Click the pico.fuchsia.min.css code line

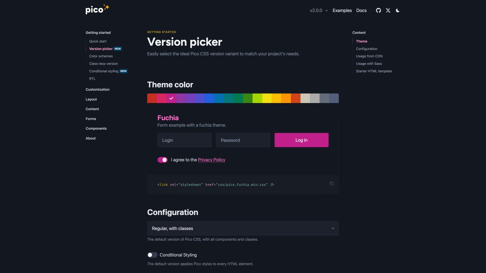point(216,184)
